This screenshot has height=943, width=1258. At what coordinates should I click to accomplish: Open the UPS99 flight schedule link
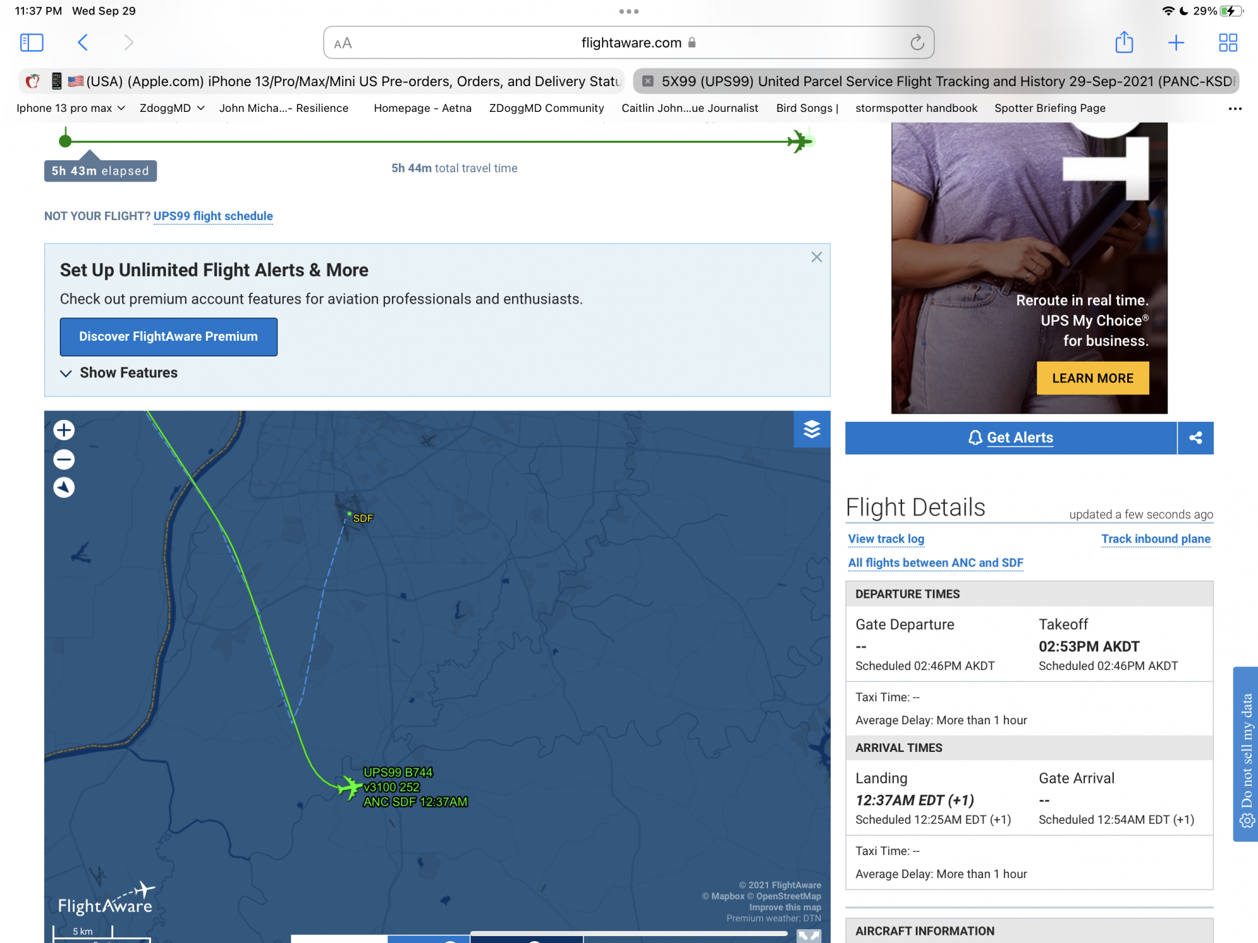pos(213,216)
